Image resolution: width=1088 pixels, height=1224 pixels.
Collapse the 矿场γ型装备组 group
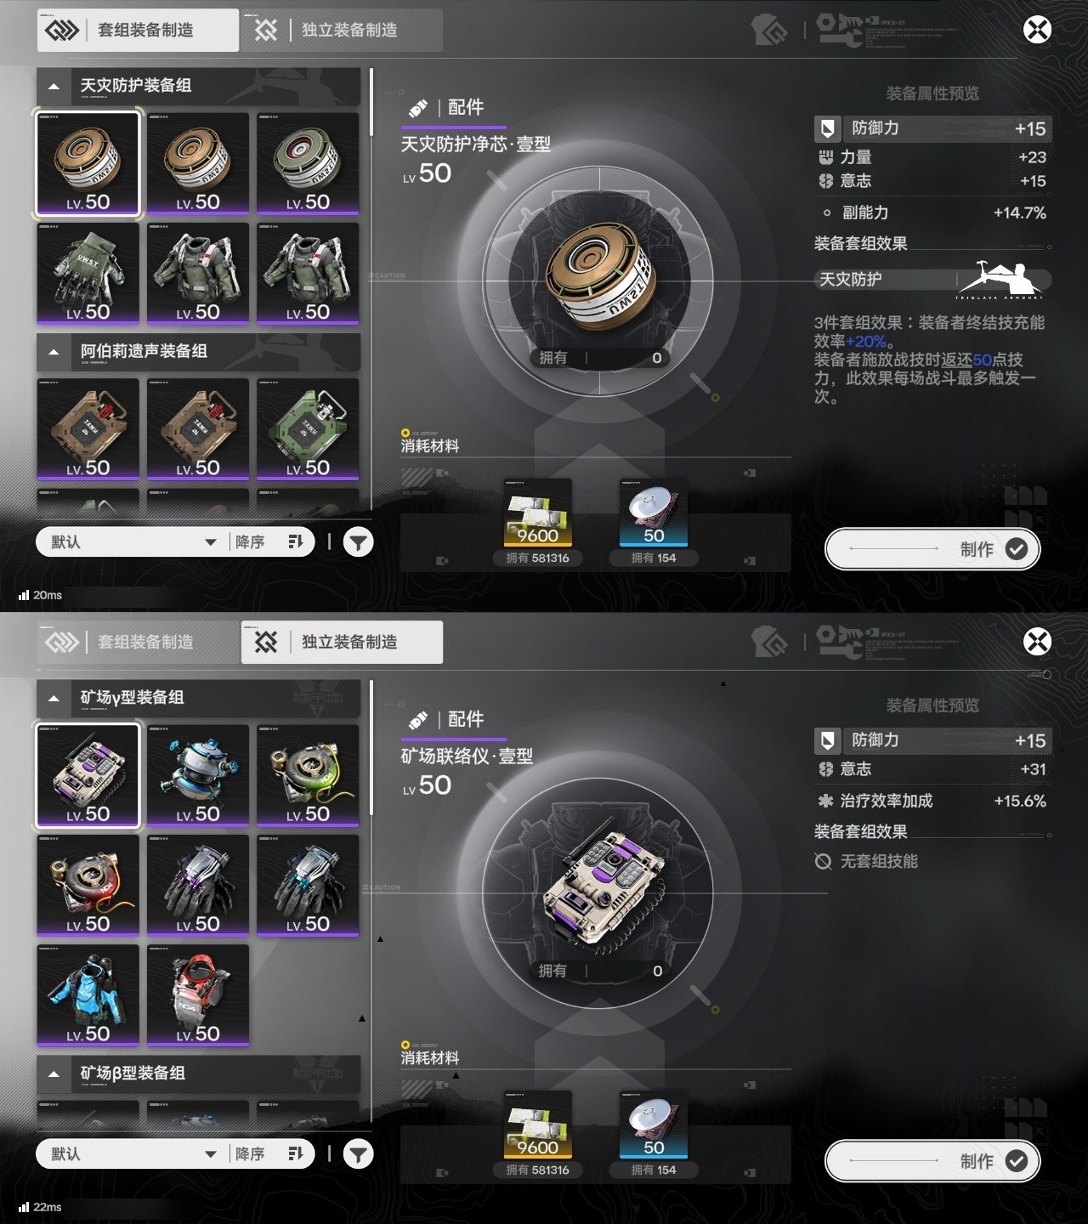pyautogui.click(x=54, y=698)
